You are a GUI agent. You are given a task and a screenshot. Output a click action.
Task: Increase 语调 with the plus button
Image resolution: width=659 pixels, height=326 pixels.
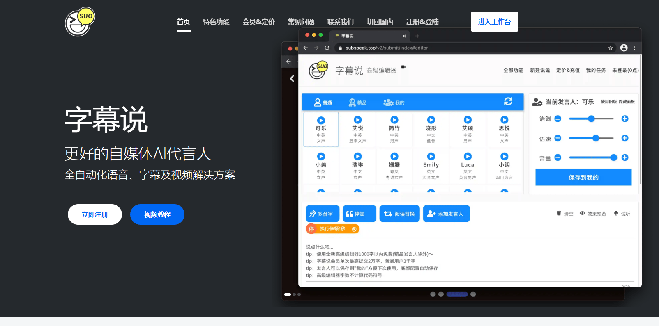(625, 119)
